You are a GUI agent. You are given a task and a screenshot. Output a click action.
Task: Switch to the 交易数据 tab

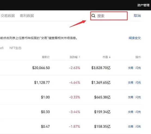pyautogui.click(x=8, y=16)
